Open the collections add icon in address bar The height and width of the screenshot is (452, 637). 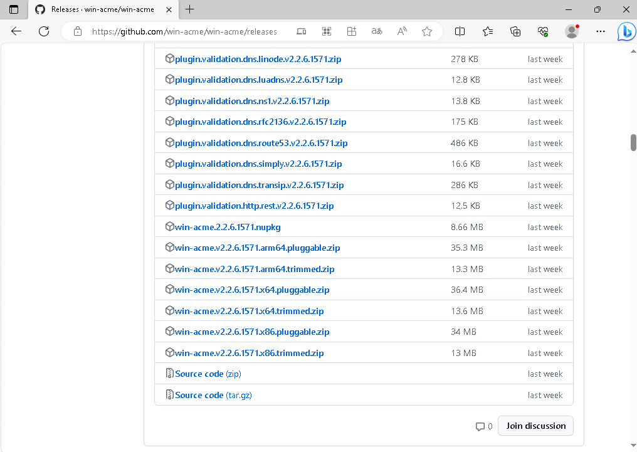point(352,31)
